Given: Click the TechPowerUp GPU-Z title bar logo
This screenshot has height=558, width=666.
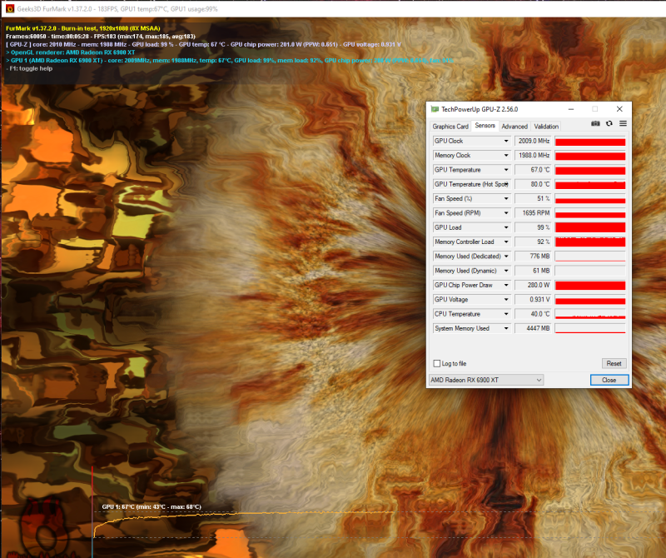Looking at the screenshot, I should click(x=434, y=108).
